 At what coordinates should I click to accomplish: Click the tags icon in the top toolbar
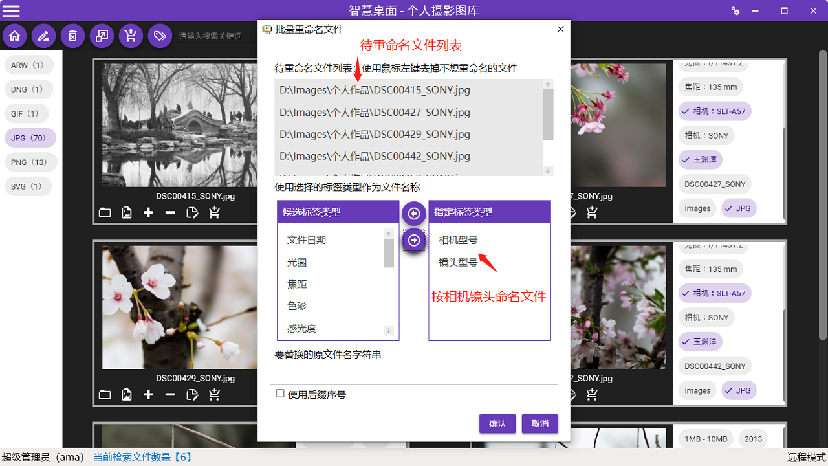point(160,36)
